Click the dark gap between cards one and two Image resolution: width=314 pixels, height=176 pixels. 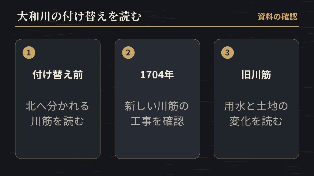click(108, 99)
